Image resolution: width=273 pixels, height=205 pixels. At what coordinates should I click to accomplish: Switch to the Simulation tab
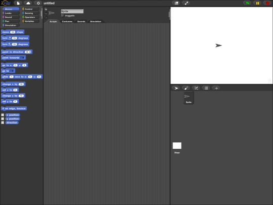pos(96,21)
